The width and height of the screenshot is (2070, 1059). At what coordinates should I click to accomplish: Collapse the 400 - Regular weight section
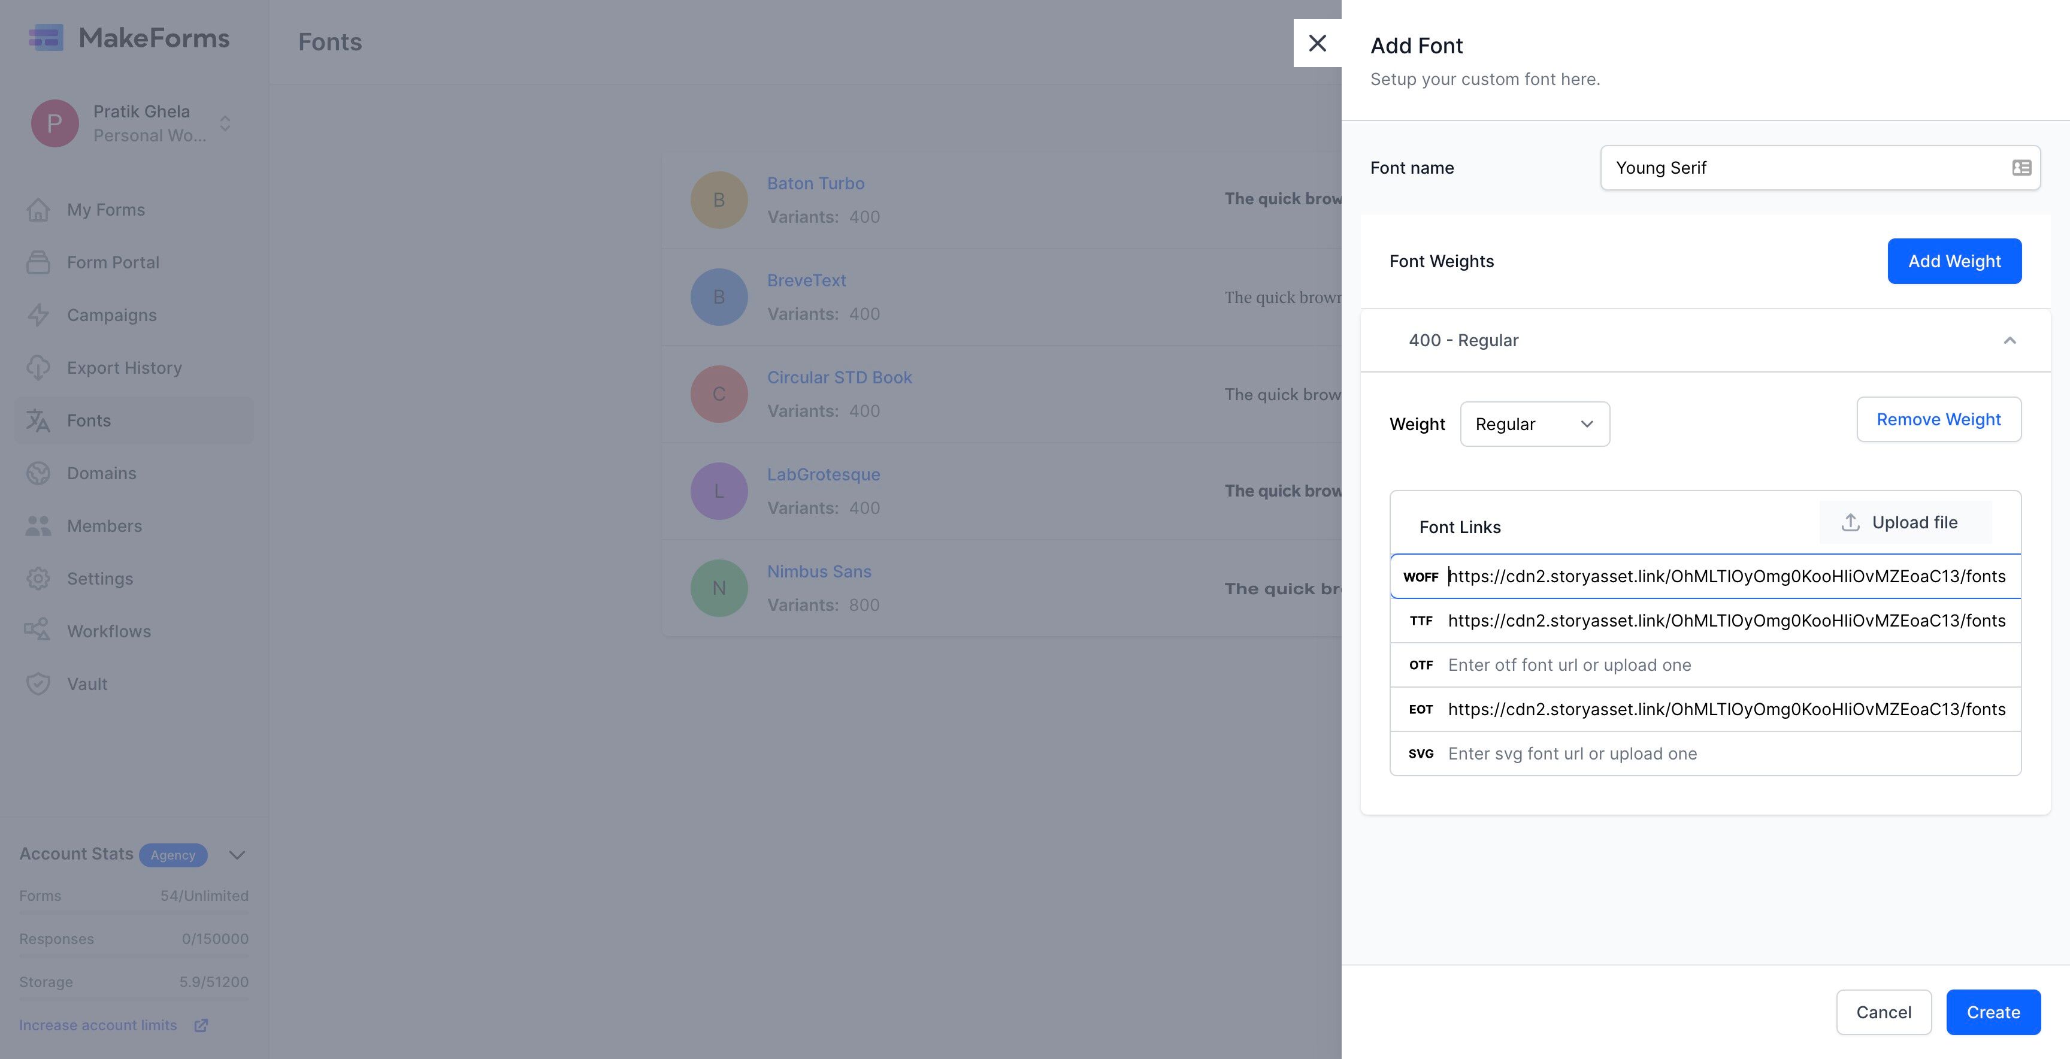coord(2010,341)
